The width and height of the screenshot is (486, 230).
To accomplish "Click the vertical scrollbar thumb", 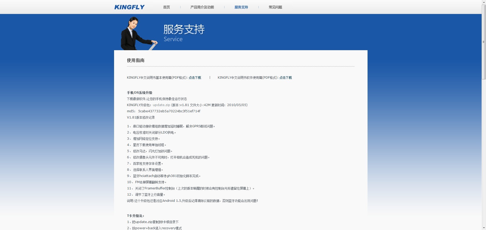I will [x=484, y=42].
